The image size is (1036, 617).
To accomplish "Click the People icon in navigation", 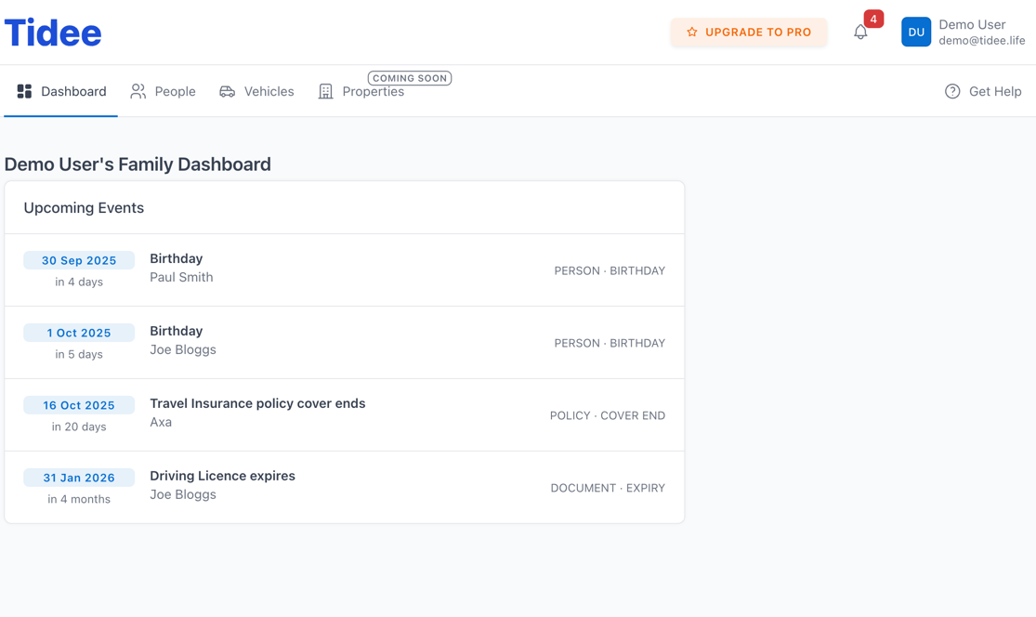I will 138,91.
